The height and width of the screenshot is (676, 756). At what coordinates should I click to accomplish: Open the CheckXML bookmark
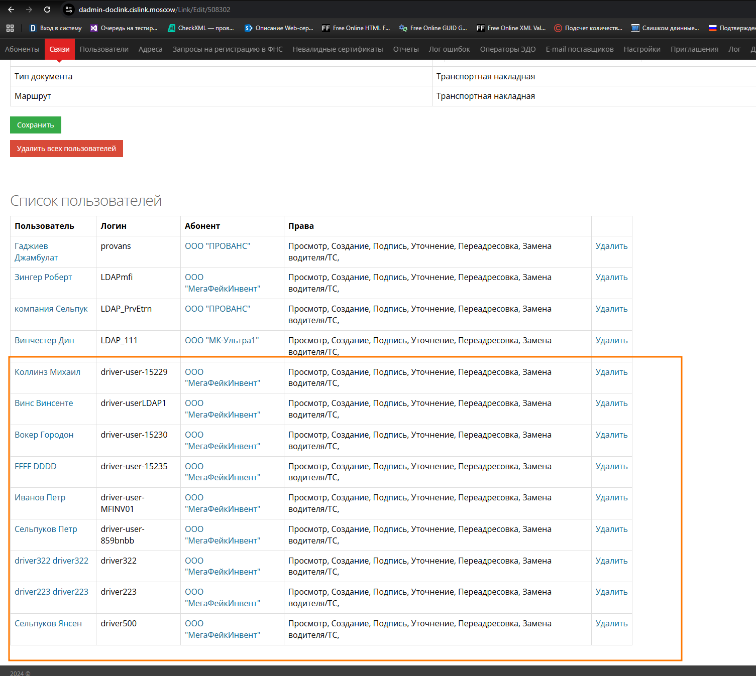[x=201, y=28]
